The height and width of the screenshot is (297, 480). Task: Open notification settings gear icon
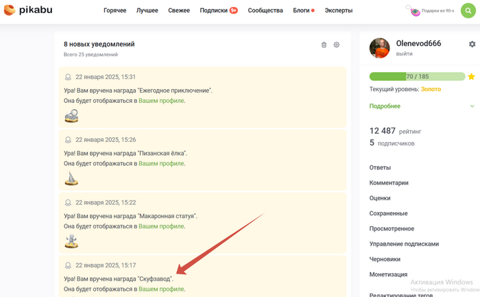click(337, 45)
